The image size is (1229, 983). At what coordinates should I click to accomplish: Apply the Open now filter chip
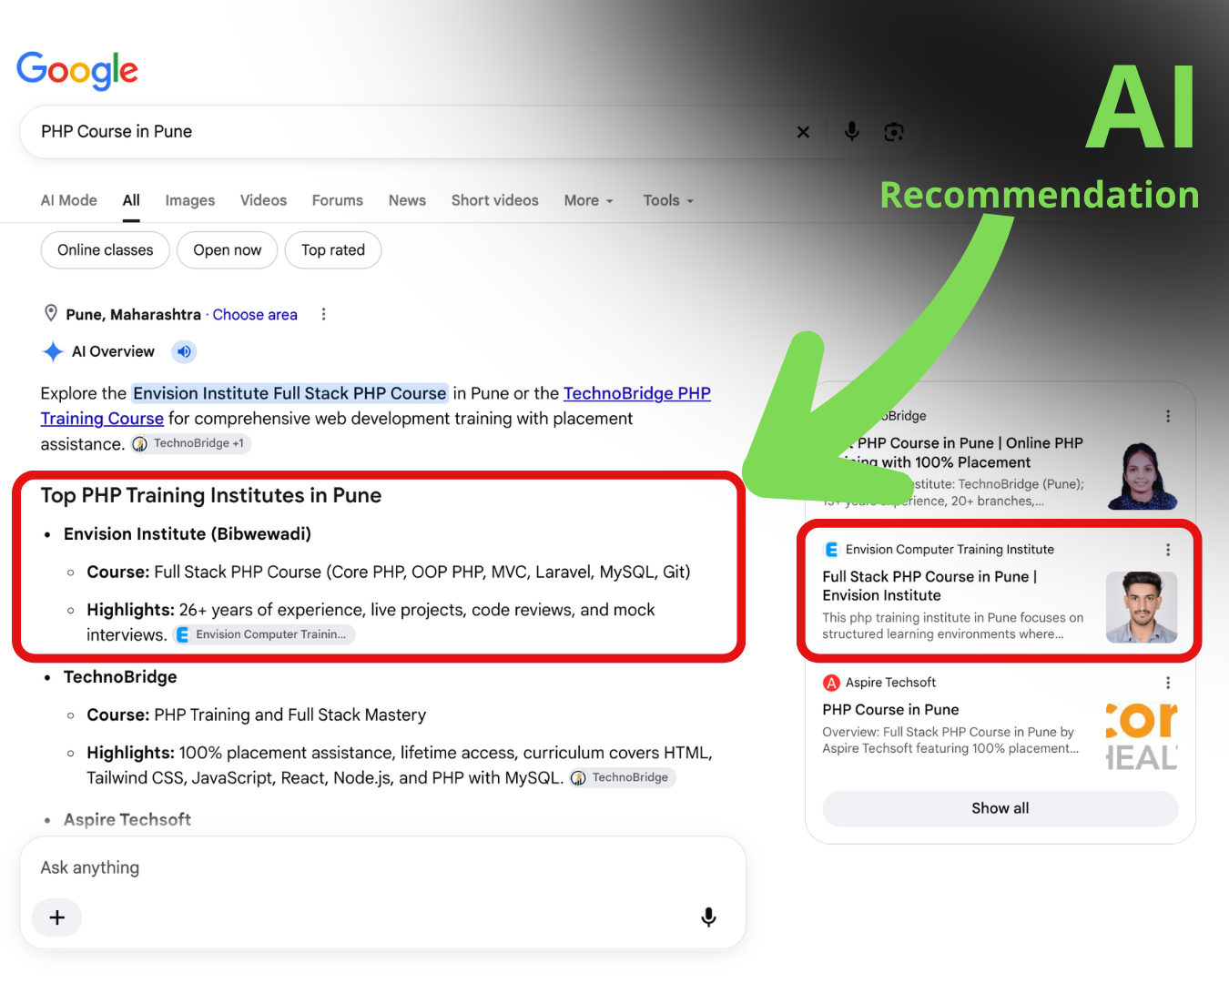click(x=228, y=250)
